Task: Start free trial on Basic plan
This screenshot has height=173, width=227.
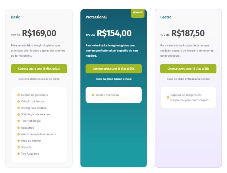Action: tap(39, 69)
